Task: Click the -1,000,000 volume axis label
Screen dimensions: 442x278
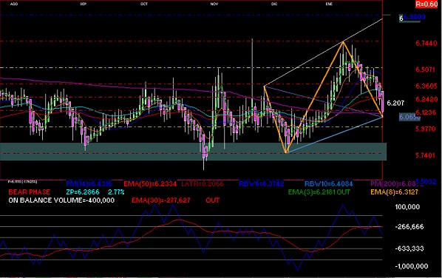Action: (411, 266)
